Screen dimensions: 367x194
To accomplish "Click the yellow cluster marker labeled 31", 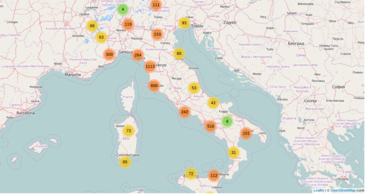I will (233, 153).
